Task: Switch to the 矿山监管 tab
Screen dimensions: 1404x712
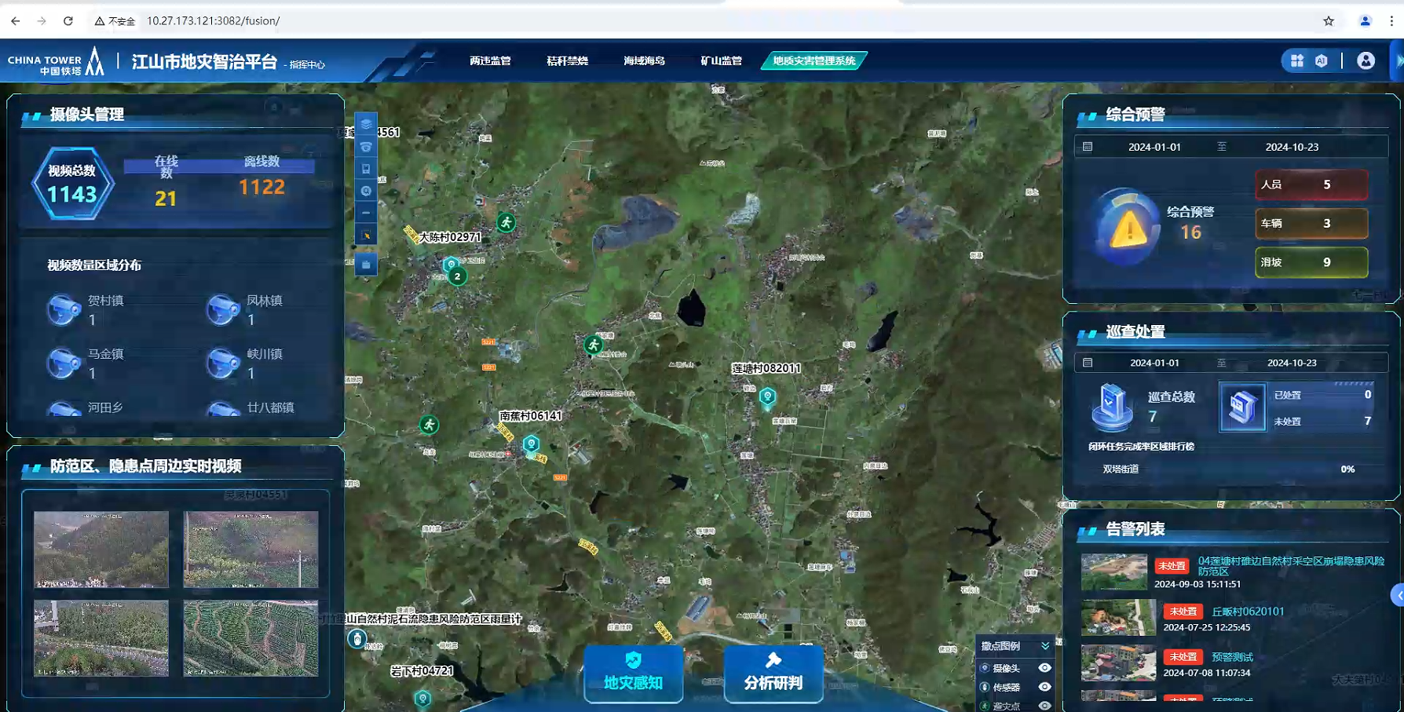Action: pyautogui.click(x=721, y=60)
